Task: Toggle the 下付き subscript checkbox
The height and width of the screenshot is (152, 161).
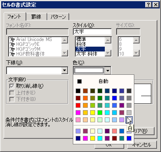Action: [12, 99]
